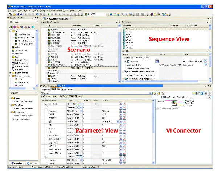Collapse the Main step group
The image size is (222, 174).
(46, 51)
